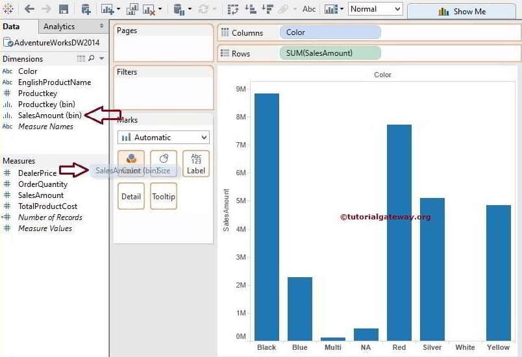This screenshot has height=357, width=522.
Task: Toggle mark labels with the Abc icon
Action: click(x=309, y=9)
